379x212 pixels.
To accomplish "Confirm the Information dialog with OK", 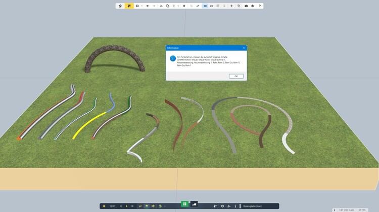I will click(x=236, y=76).
